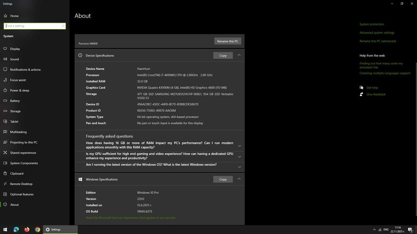Click the search magnifier icon

[x=63, y=26]
